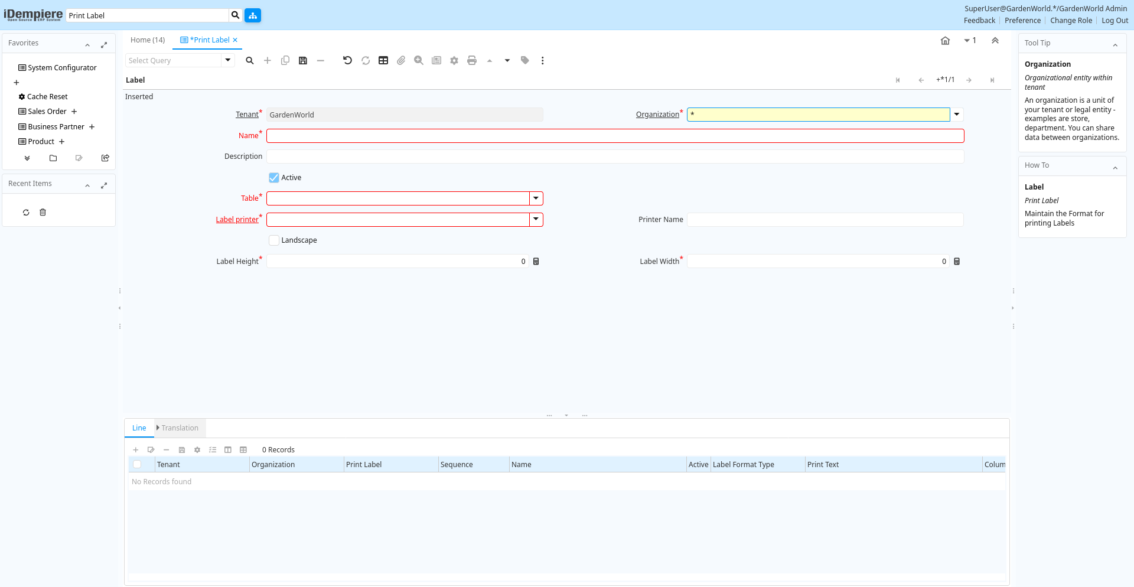Click the Save record toolbar icon

(x=303, y=60)
